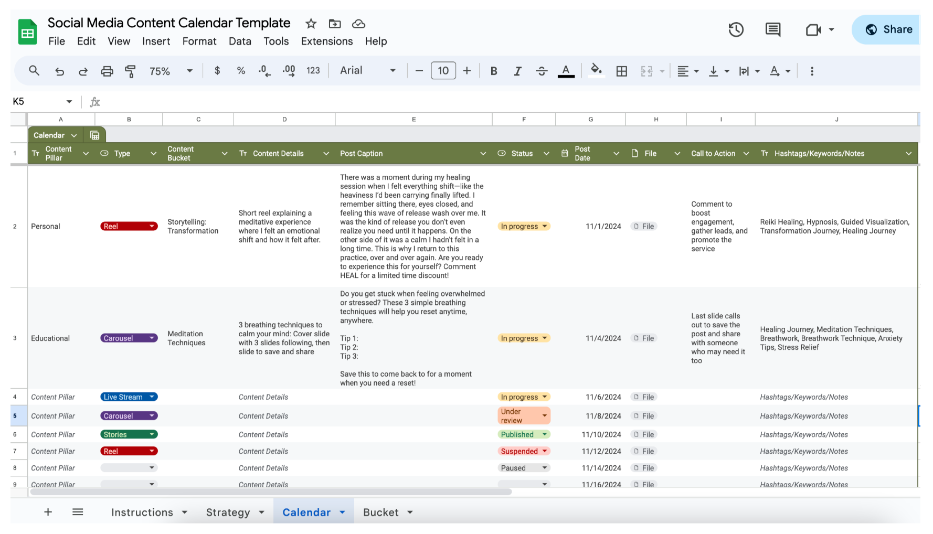Format as percent

coord(241,70)
